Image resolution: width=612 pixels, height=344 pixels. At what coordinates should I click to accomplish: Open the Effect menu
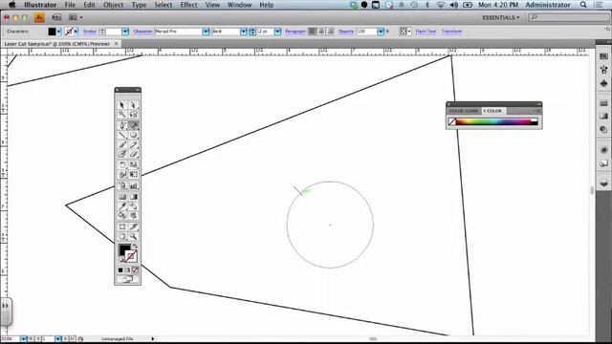coord(188,5)
